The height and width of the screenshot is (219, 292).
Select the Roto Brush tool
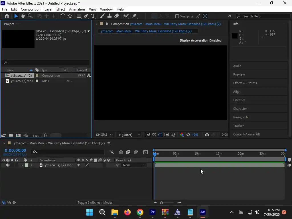pyautogui.click(x=126, y=16)
